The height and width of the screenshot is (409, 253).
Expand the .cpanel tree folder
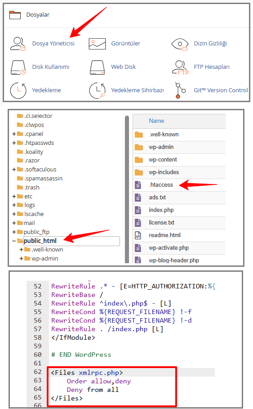(x=14, y=134)
